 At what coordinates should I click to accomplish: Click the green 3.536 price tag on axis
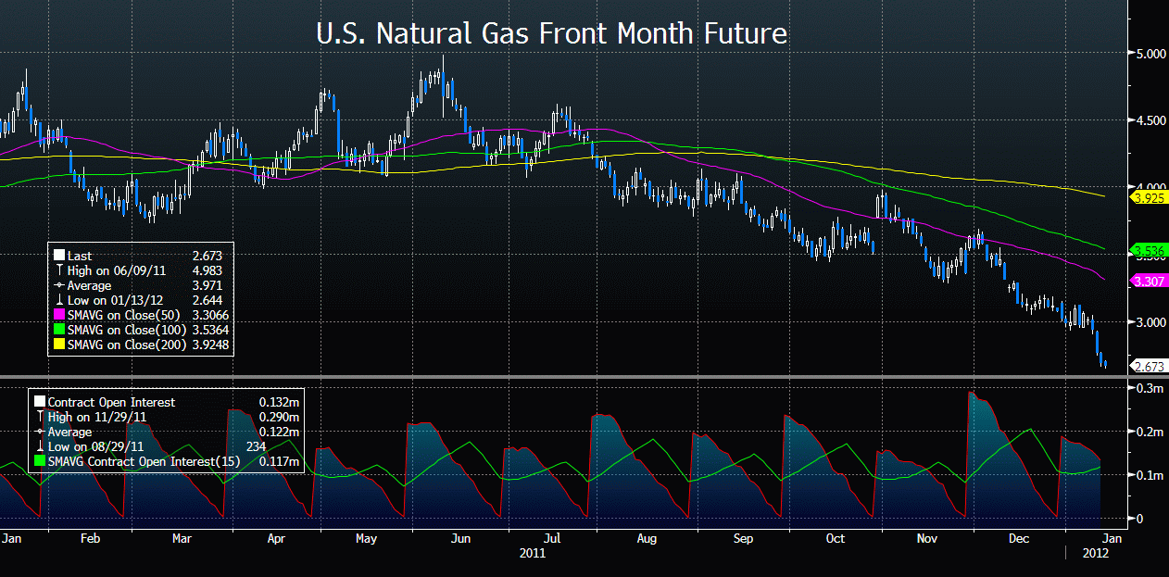click(1148, 250)
